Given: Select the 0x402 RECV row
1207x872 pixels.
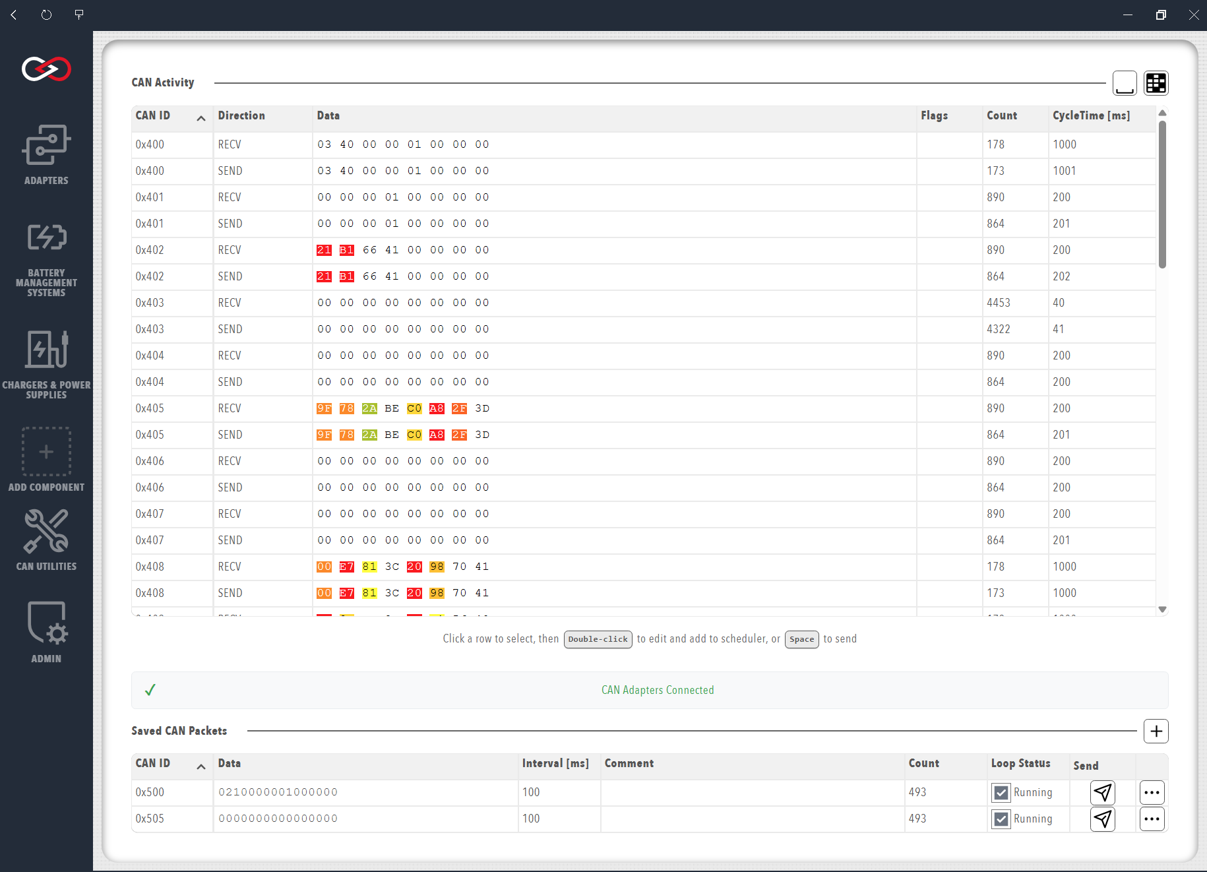Looking at the screenshot, I should (643, 250).
